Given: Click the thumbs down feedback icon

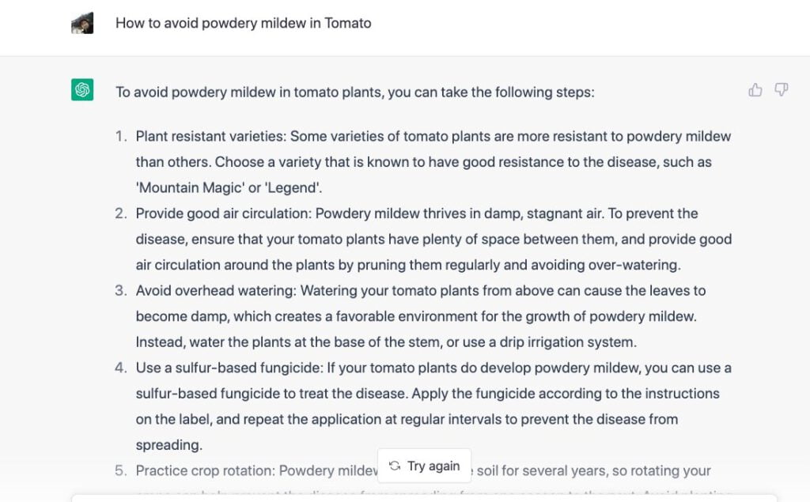Looking at the screenshot, I should (x=782, y=90).
